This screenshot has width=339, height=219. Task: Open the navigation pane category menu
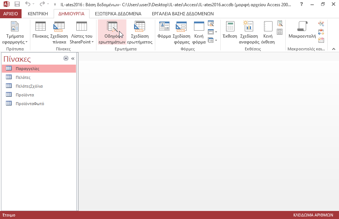coord(66,58)
